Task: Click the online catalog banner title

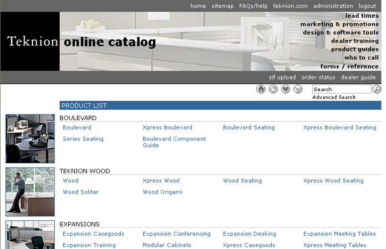Action: click(x=110, y=42)
